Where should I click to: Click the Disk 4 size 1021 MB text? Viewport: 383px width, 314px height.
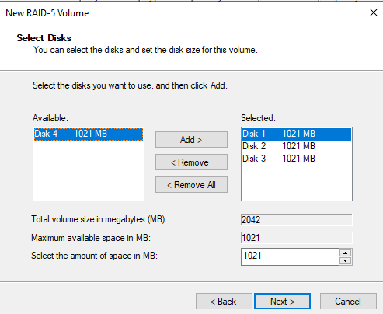[91, 134]
